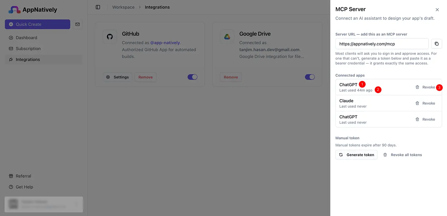Image resolution: width=447 pixels, height=216 pixels.
Task: Toggle the GitHub integration switch
Action: click(192, 77)
